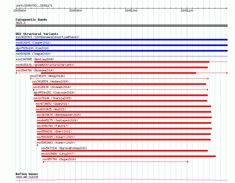Click the red bar under nsv5598251 (Ebert2021)

pyautogui.click(x=124, y=134)
